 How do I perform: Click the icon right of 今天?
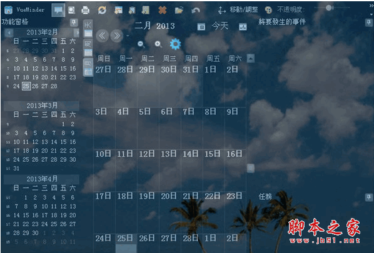click(243, 27)
